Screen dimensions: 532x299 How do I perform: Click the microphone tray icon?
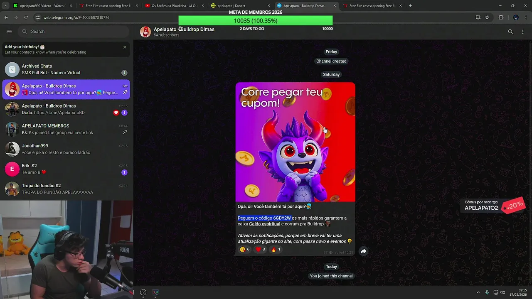click(x=487, y=292)
